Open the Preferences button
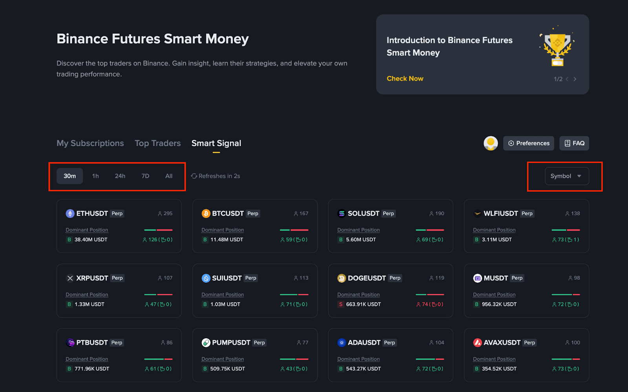 point(529,143)
